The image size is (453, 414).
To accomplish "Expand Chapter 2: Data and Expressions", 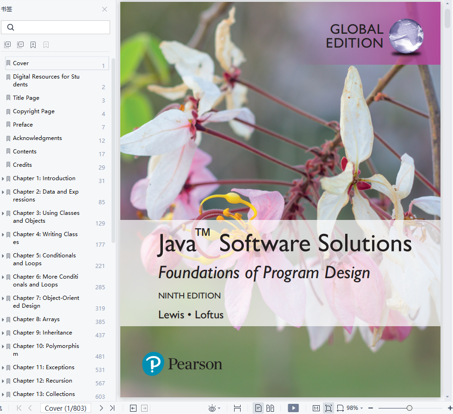I will tap(3, 192).
